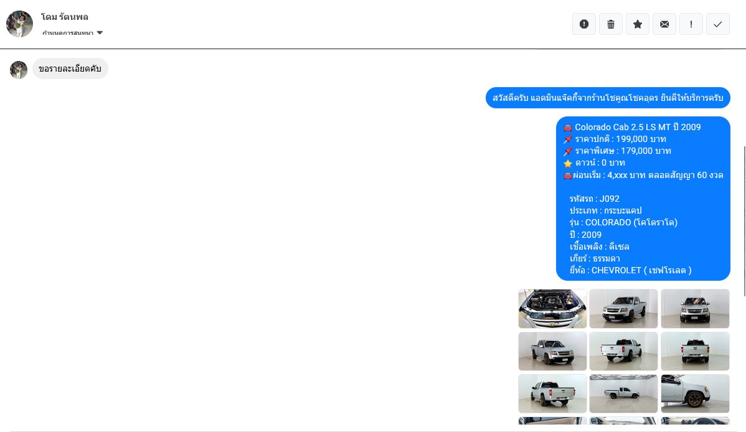Mark conversation unread with the envelope icon
The height and width of the screenshot is (432, 746).
point(664,24)
